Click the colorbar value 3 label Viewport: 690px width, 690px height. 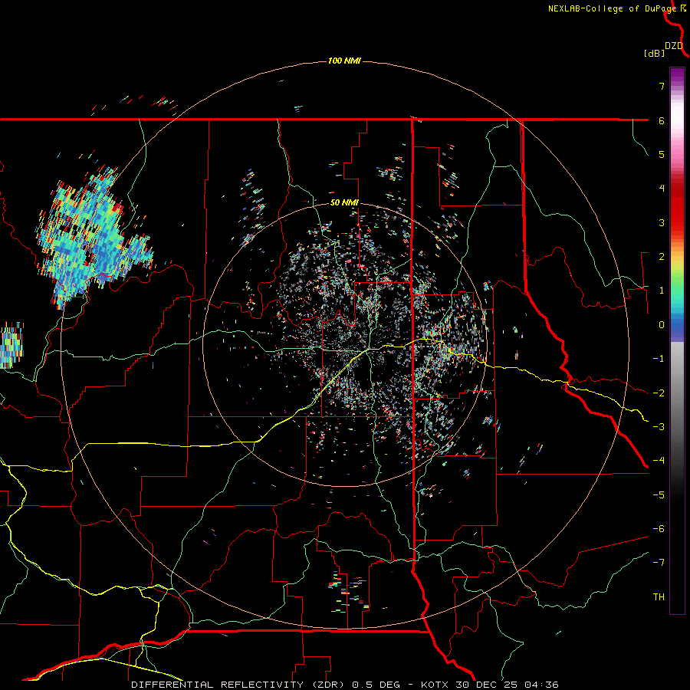pos(662,222)
